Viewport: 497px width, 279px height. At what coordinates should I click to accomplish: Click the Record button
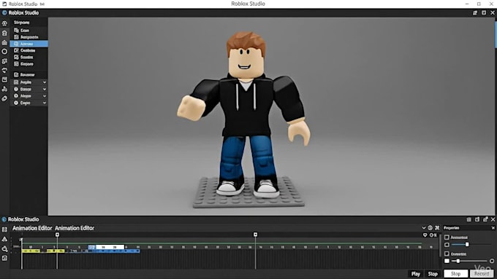tap(482, 274)
